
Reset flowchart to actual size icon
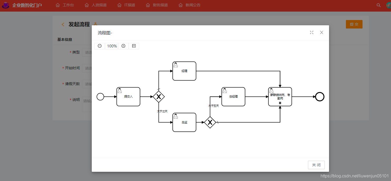point(134,46)
